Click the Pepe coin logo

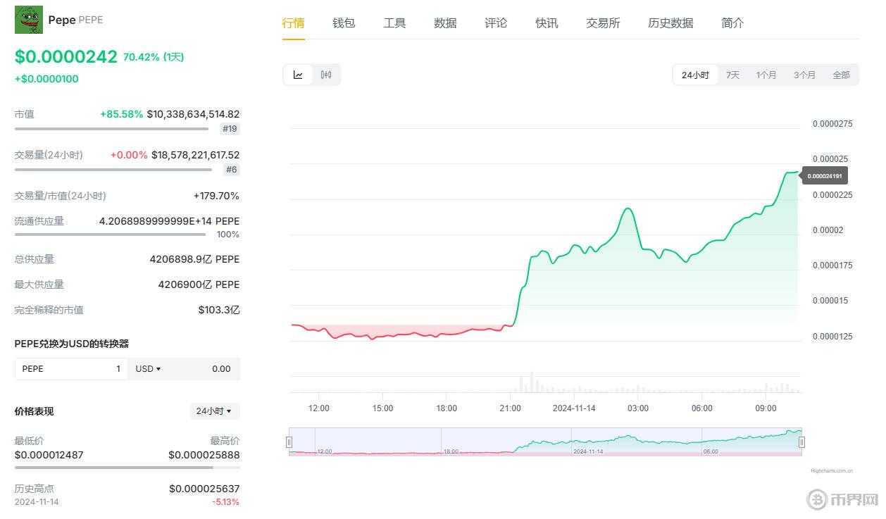pyautogui.click(x=29, y=20)
